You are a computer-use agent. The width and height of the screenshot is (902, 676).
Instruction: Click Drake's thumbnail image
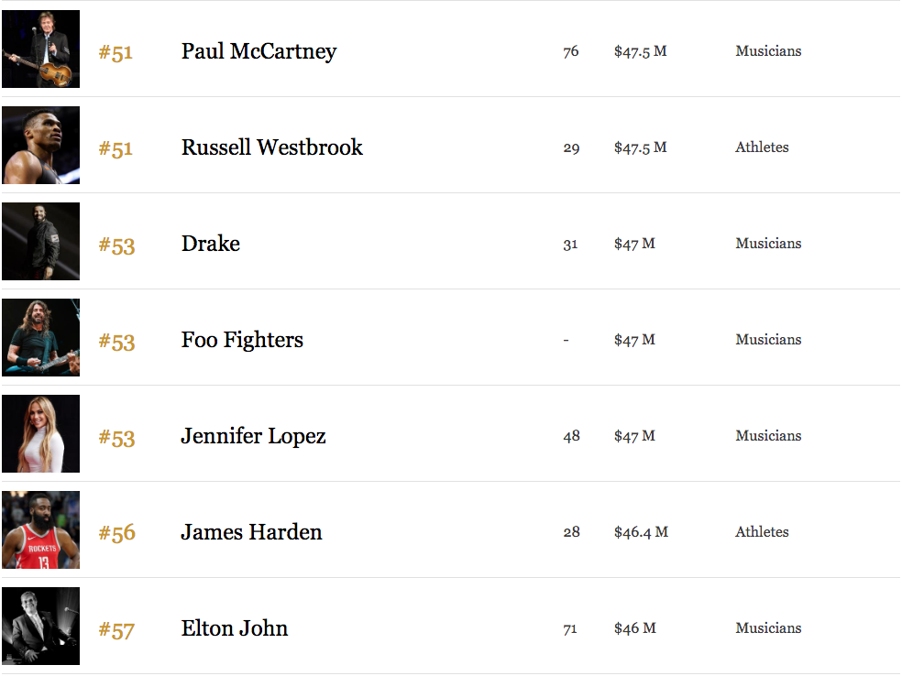pos(41,242)
